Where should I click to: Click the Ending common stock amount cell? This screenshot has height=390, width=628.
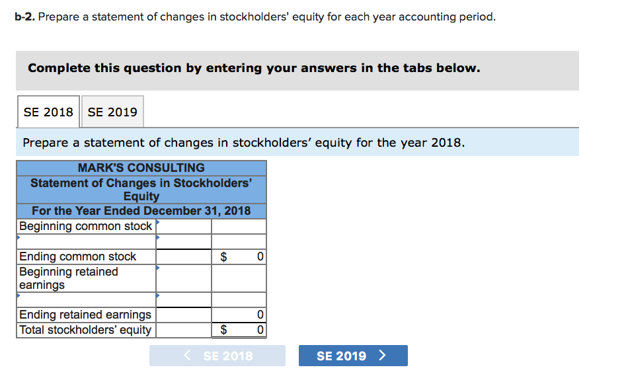183,256
